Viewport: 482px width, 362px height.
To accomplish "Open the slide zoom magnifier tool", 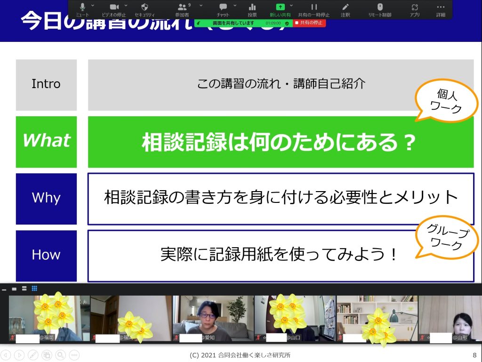I will pos(60,355).
